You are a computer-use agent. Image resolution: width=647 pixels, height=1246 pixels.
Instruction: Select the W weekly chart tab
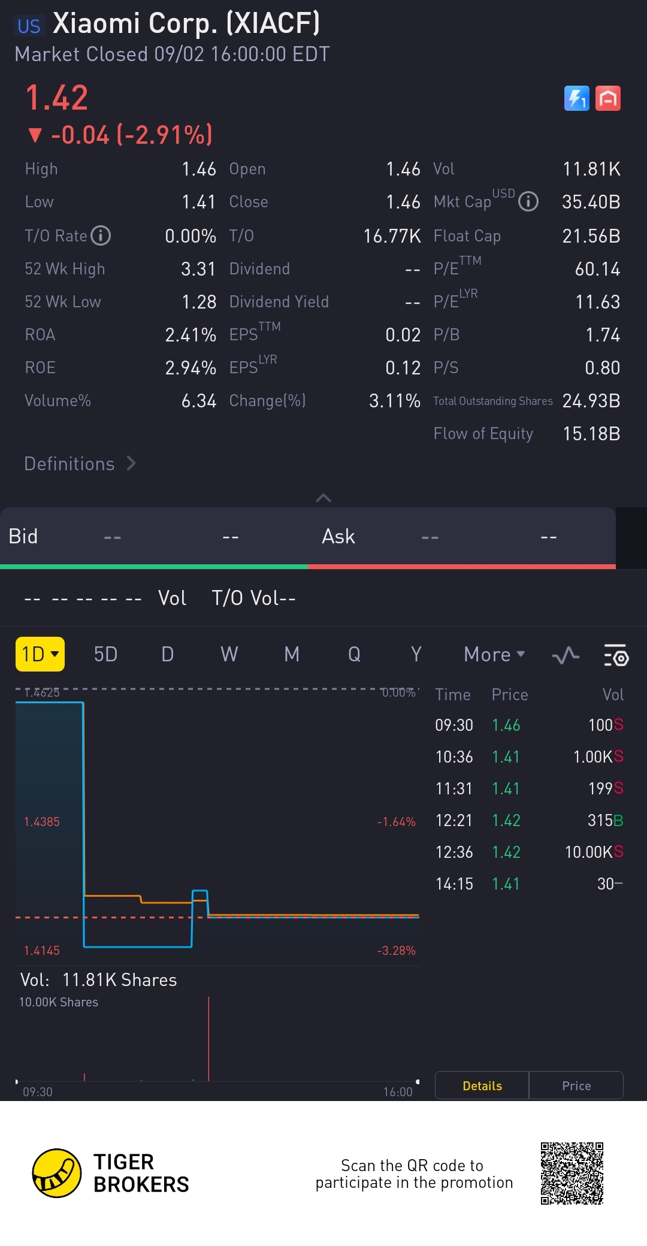[x=229, y=654]
